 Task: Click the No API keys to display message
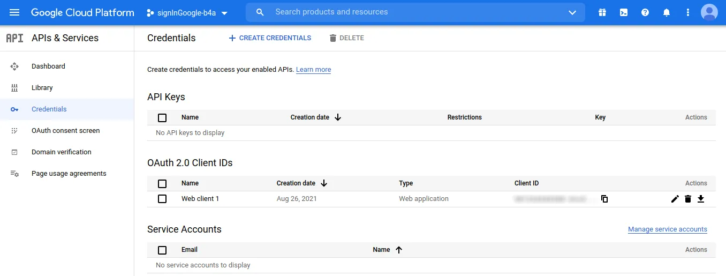[x=190, y=133]
